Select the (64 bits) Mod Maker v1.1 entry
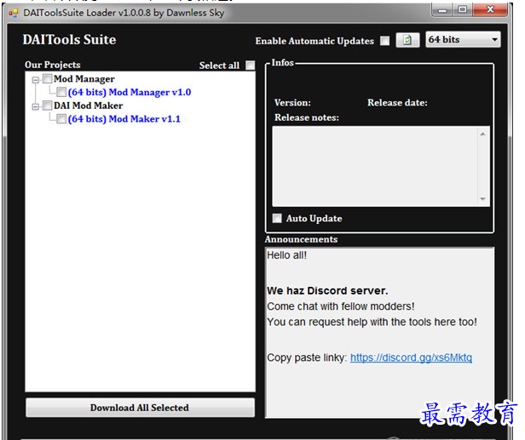The height and width of the screenshot is (440, 525). coord(124,118)
